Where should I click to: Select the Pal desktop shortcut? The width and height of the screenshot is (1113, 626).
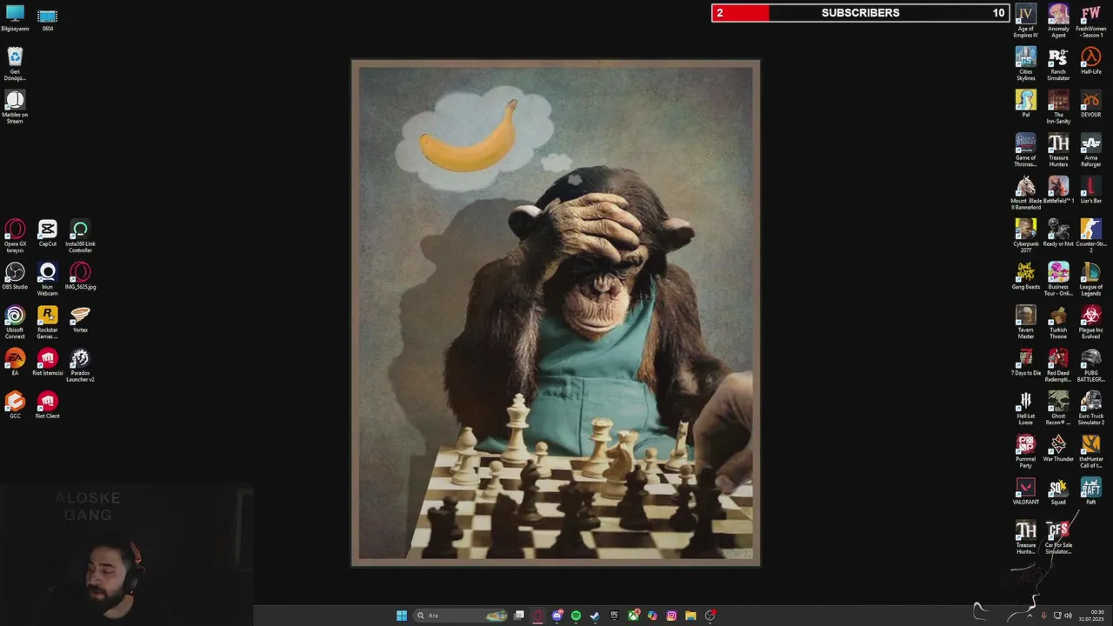(1026, 103)
